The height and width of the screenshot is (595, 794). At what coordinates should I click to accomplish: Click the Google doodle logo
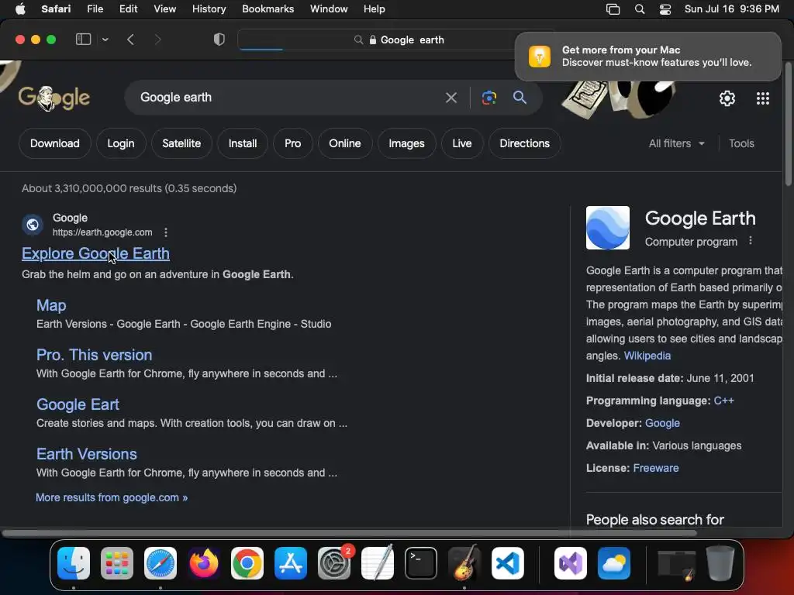(x=54, y=98)
